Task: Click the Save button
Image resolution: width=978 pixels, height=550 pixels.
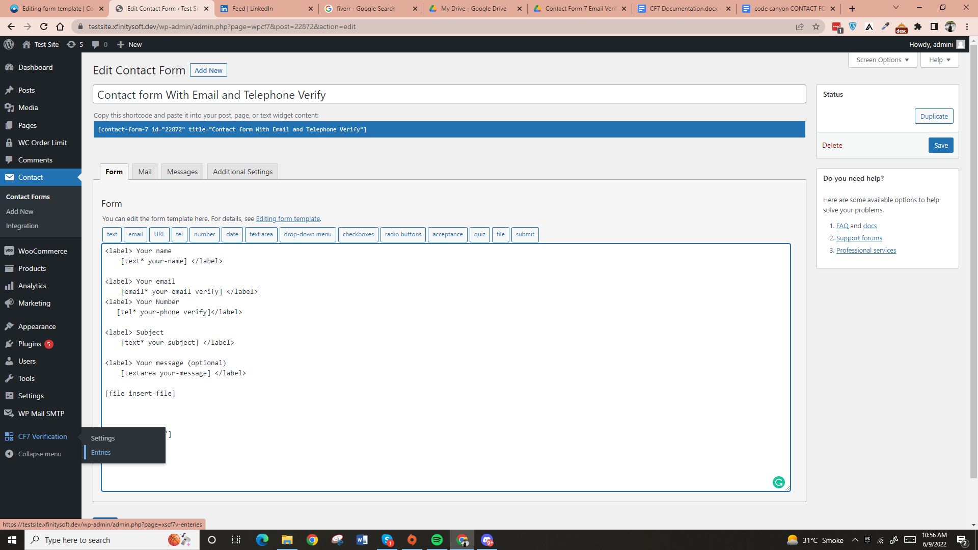Action: click(x=940, y=145)
